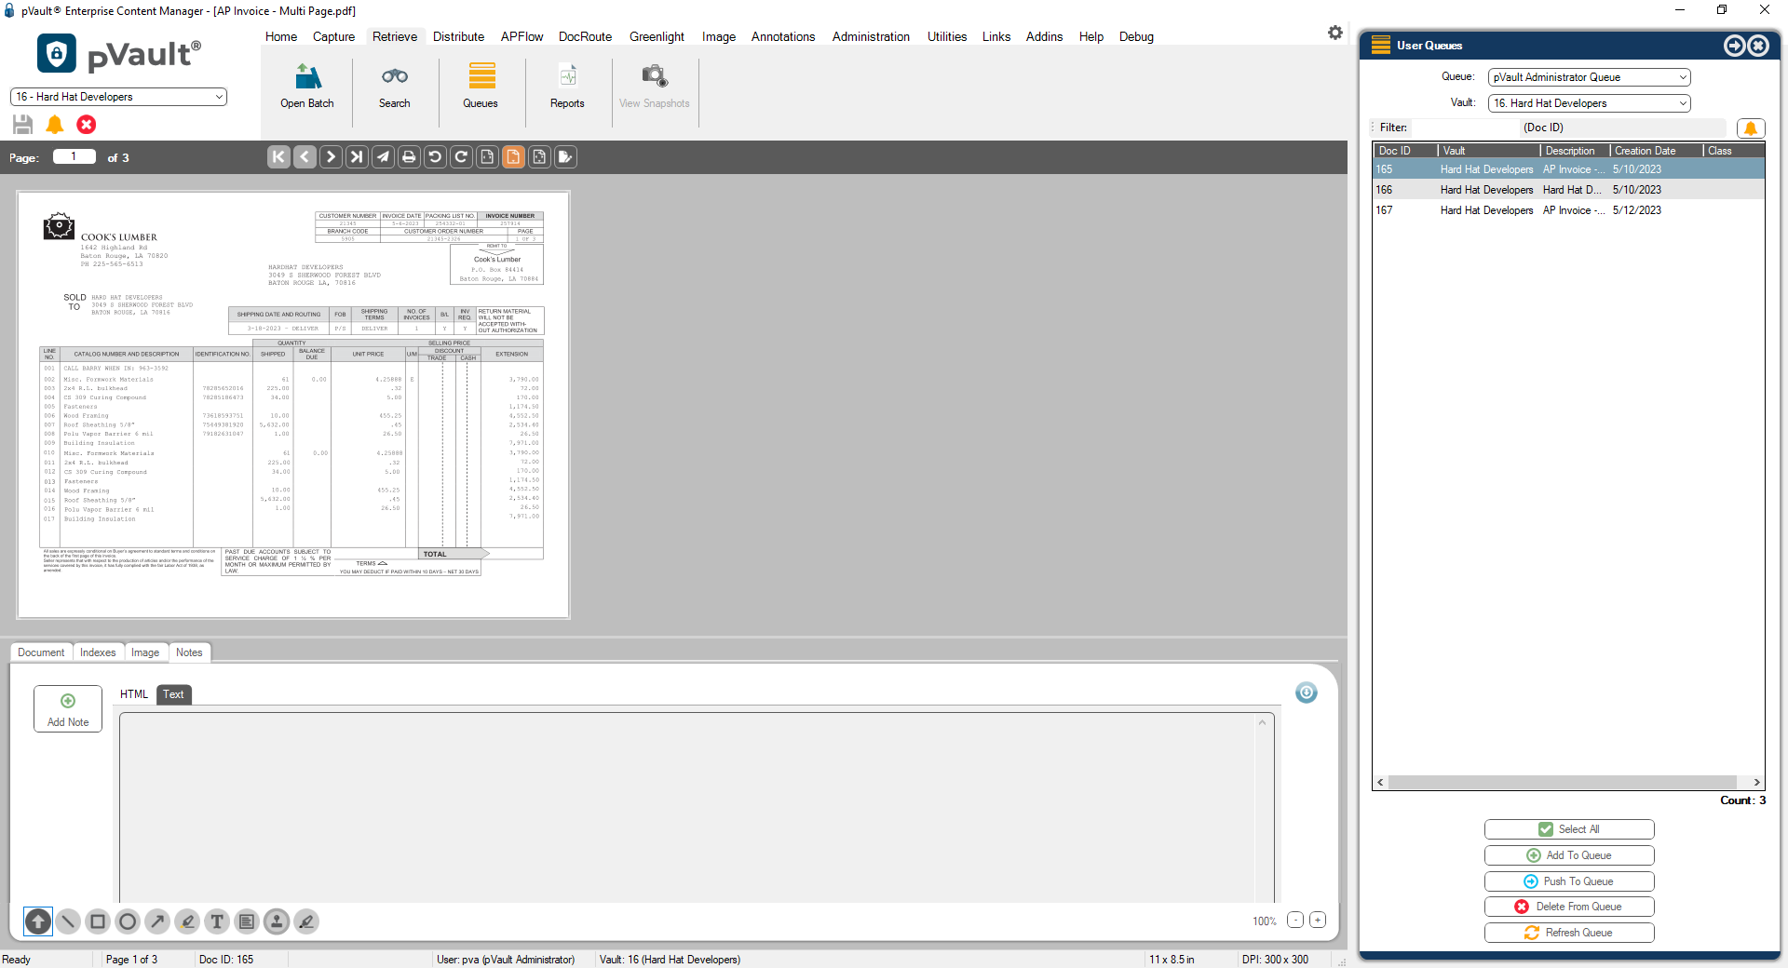Screen dimensions: 1788x968
Task: Switch to the HTML note view
Action: [x=134, y=694]
